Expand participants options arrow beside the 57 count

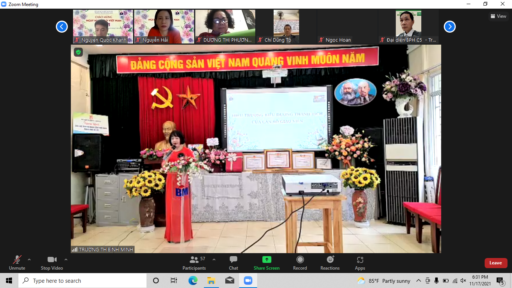[214, 259]
